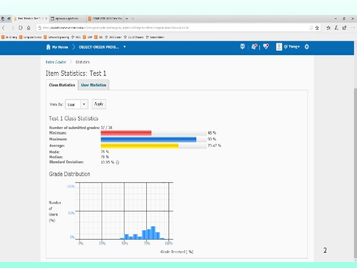The height and width of the screenshot is (268, 357).
Task: Expand the course selector dropdown arrow
Action: [124, 47]
